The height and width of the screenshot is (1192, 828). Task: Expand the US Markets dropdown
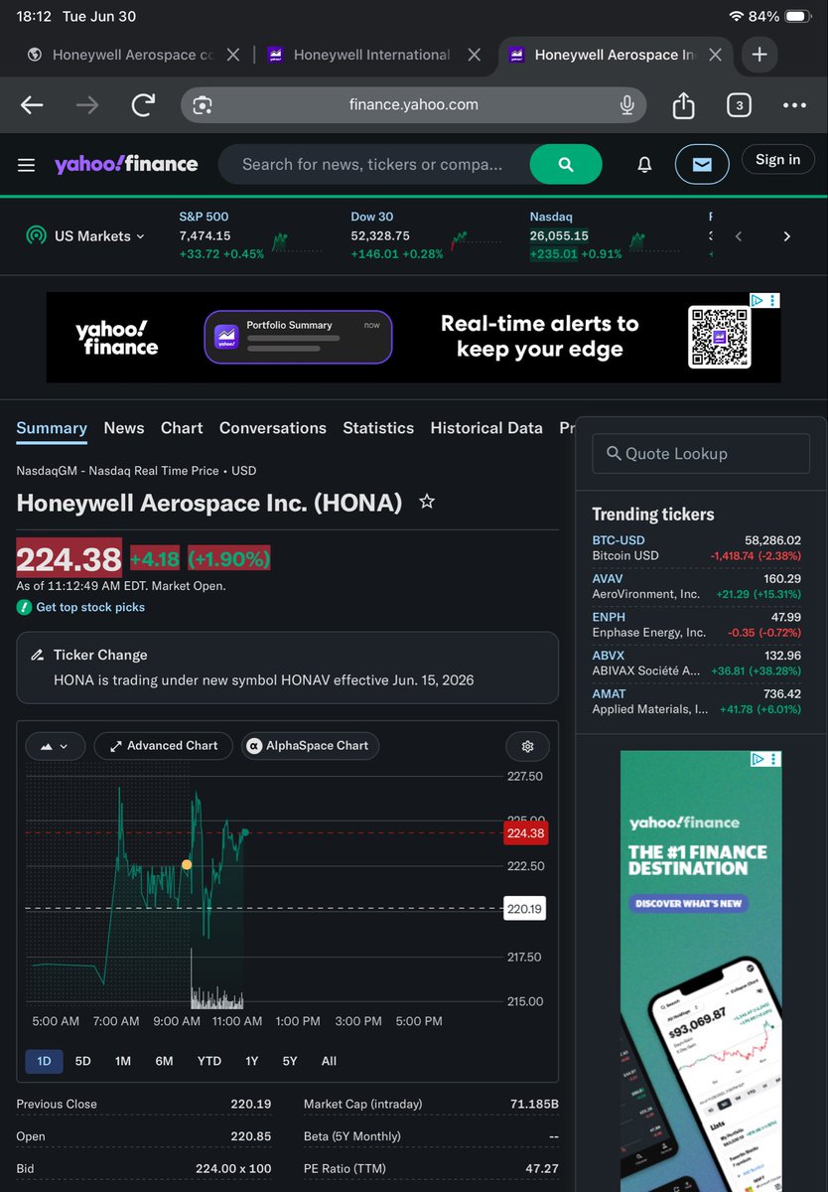85,236
